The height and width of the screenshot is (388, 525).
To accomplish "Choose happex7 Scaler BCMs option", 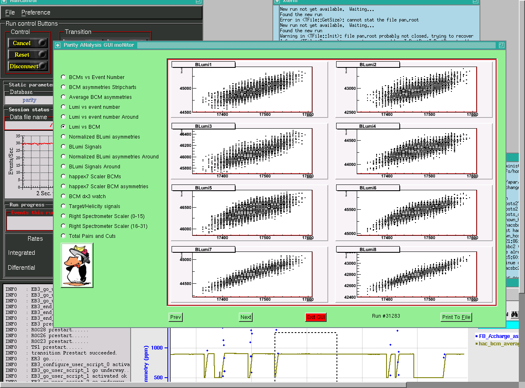I will (63, 176).
